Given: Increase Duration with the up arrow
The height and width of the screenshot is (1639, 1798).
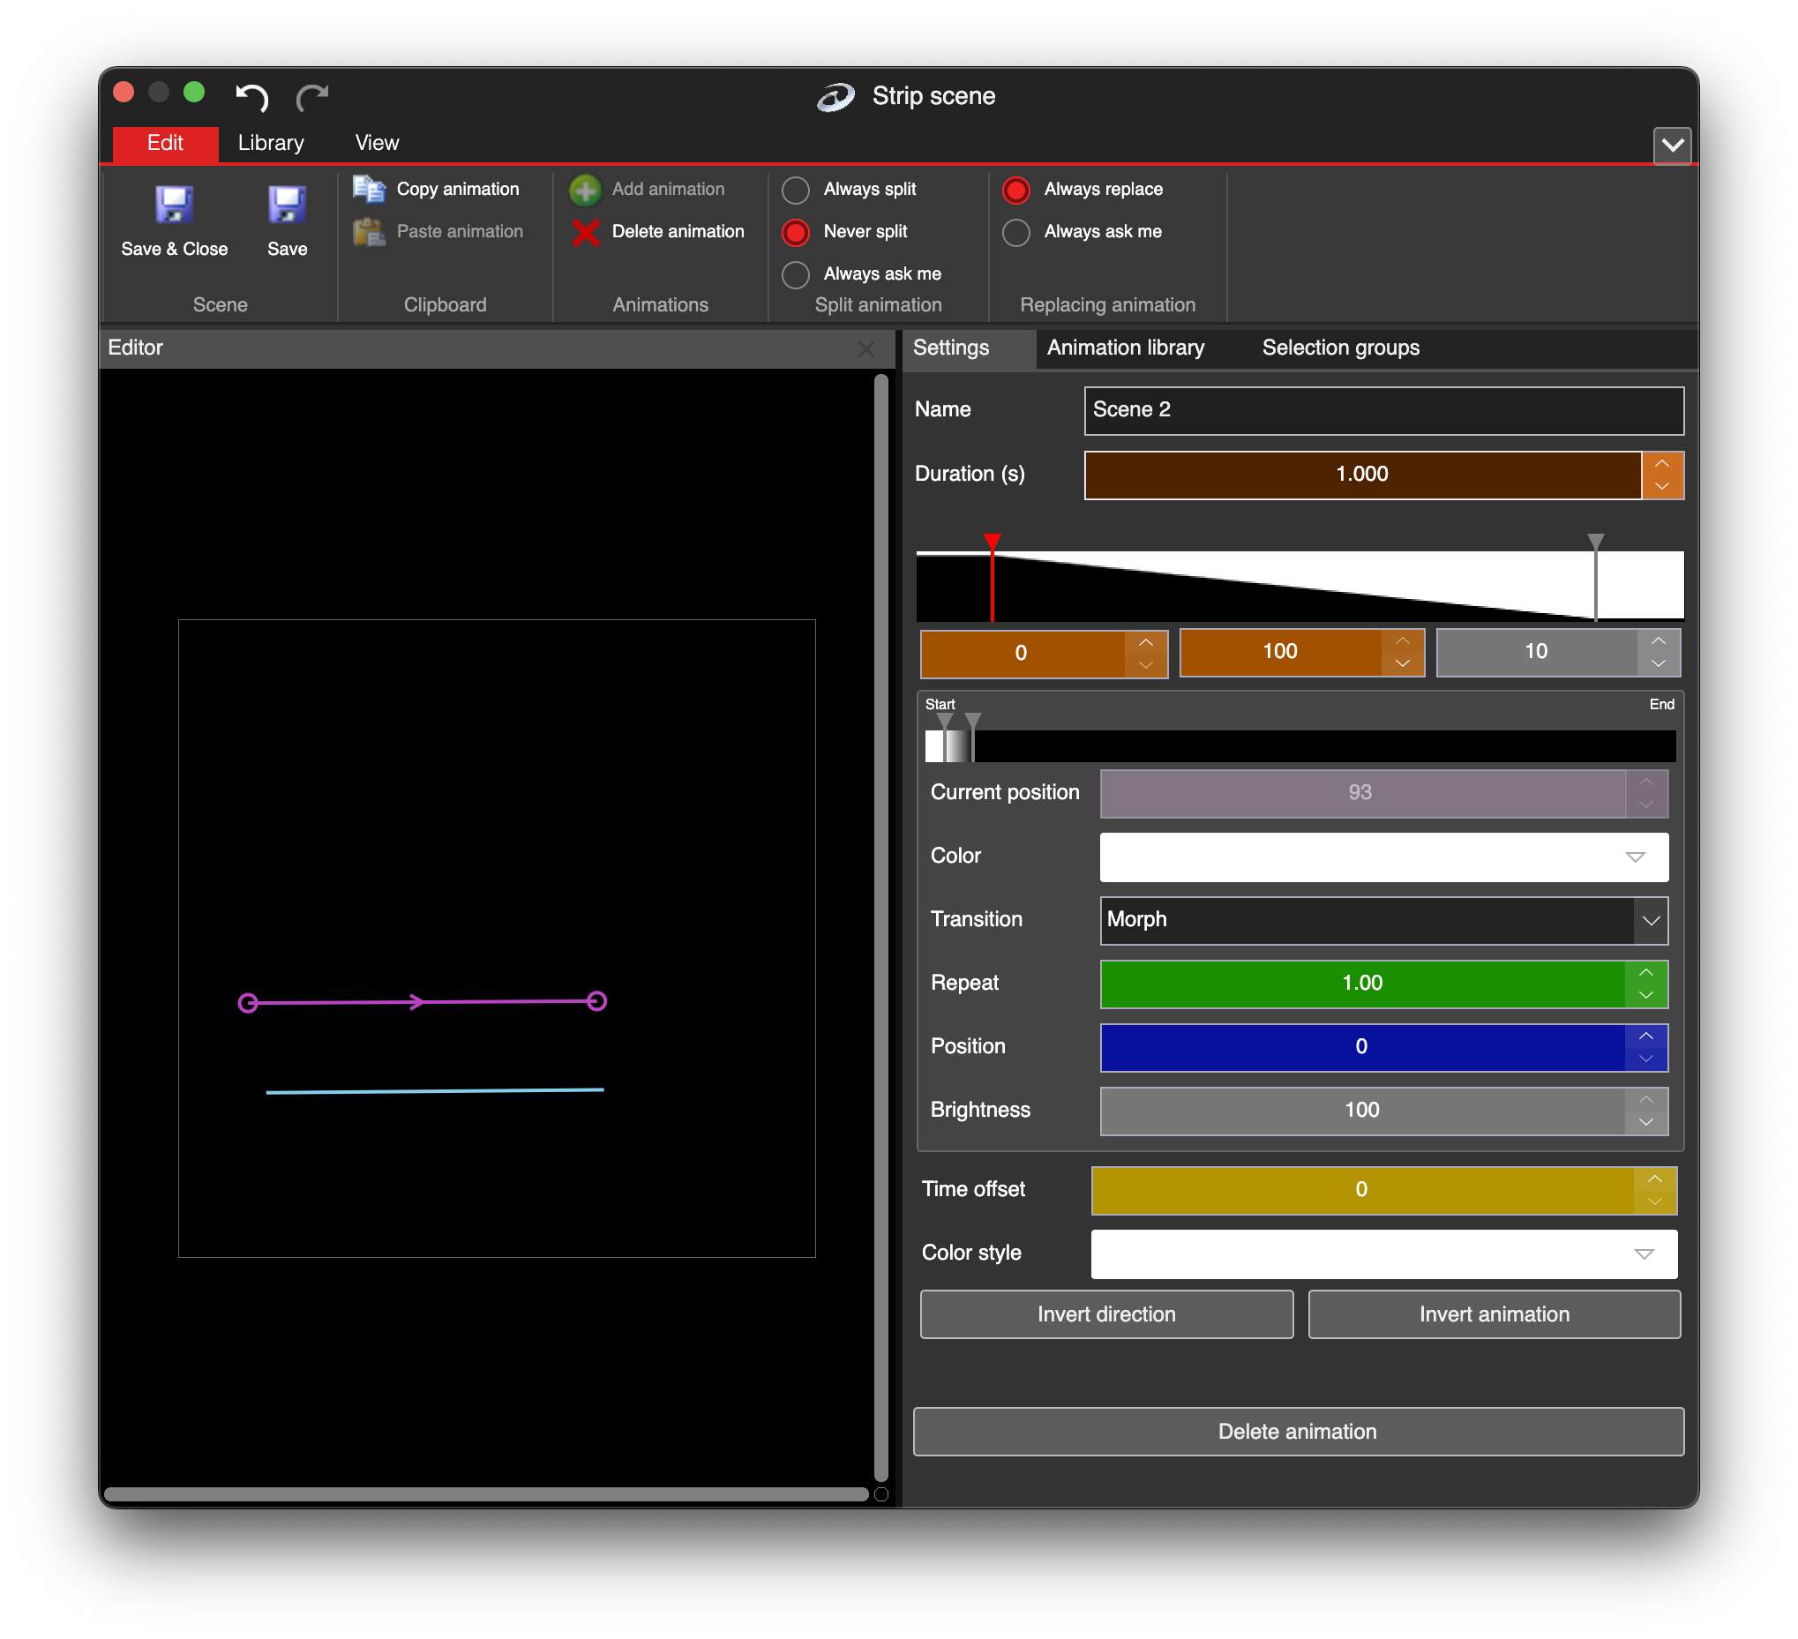Looking at the screenshot, I should click(x=1661, y=464).
